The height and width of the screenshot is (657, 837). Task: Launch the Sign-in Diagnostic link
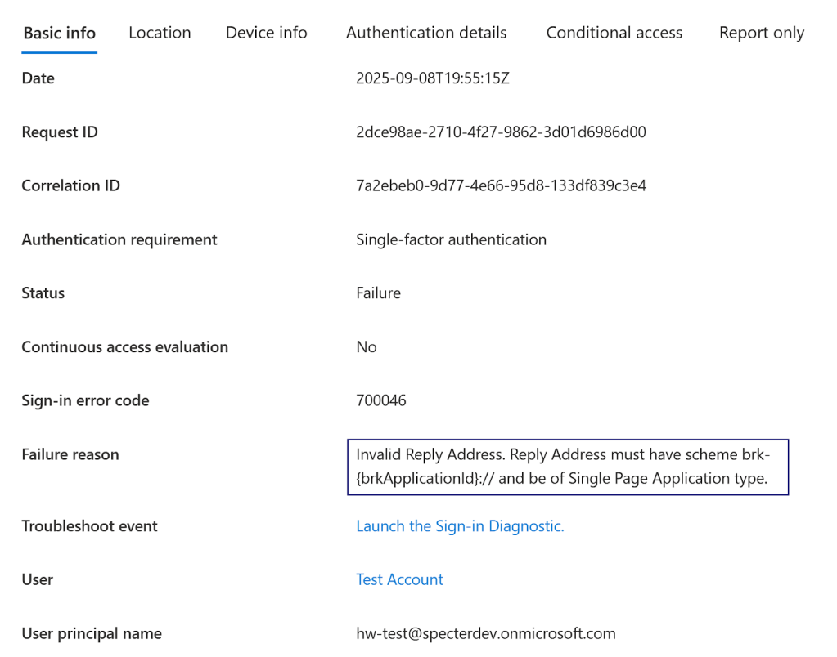(460, 526)
